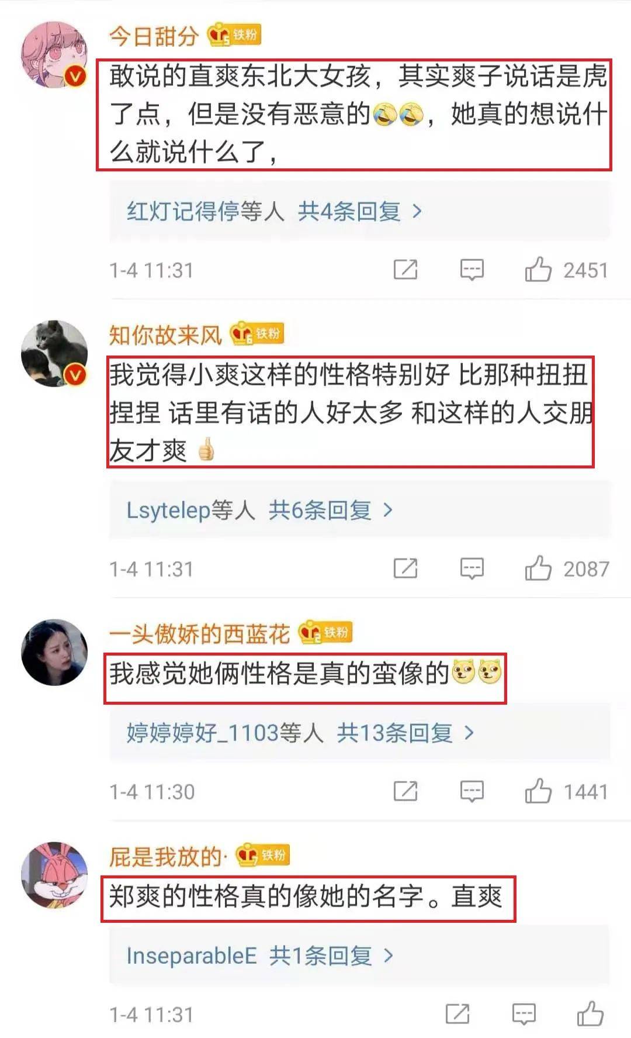Forward 知你故来风's comment

[x=405, y=568]
